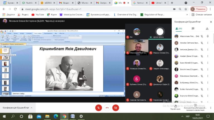
Task: Open Додатки apps shortcut
Action: click(x=9, y=14)
